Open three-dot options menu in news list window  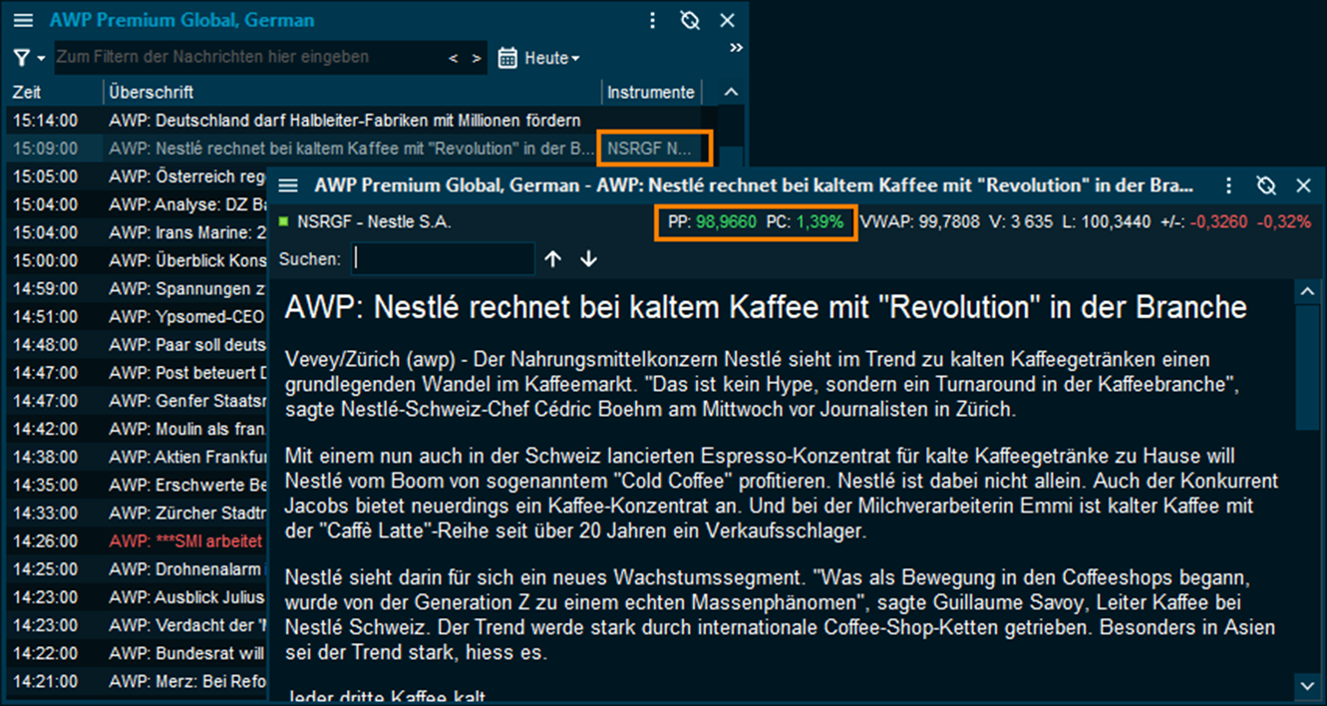[x=652, y=20]
